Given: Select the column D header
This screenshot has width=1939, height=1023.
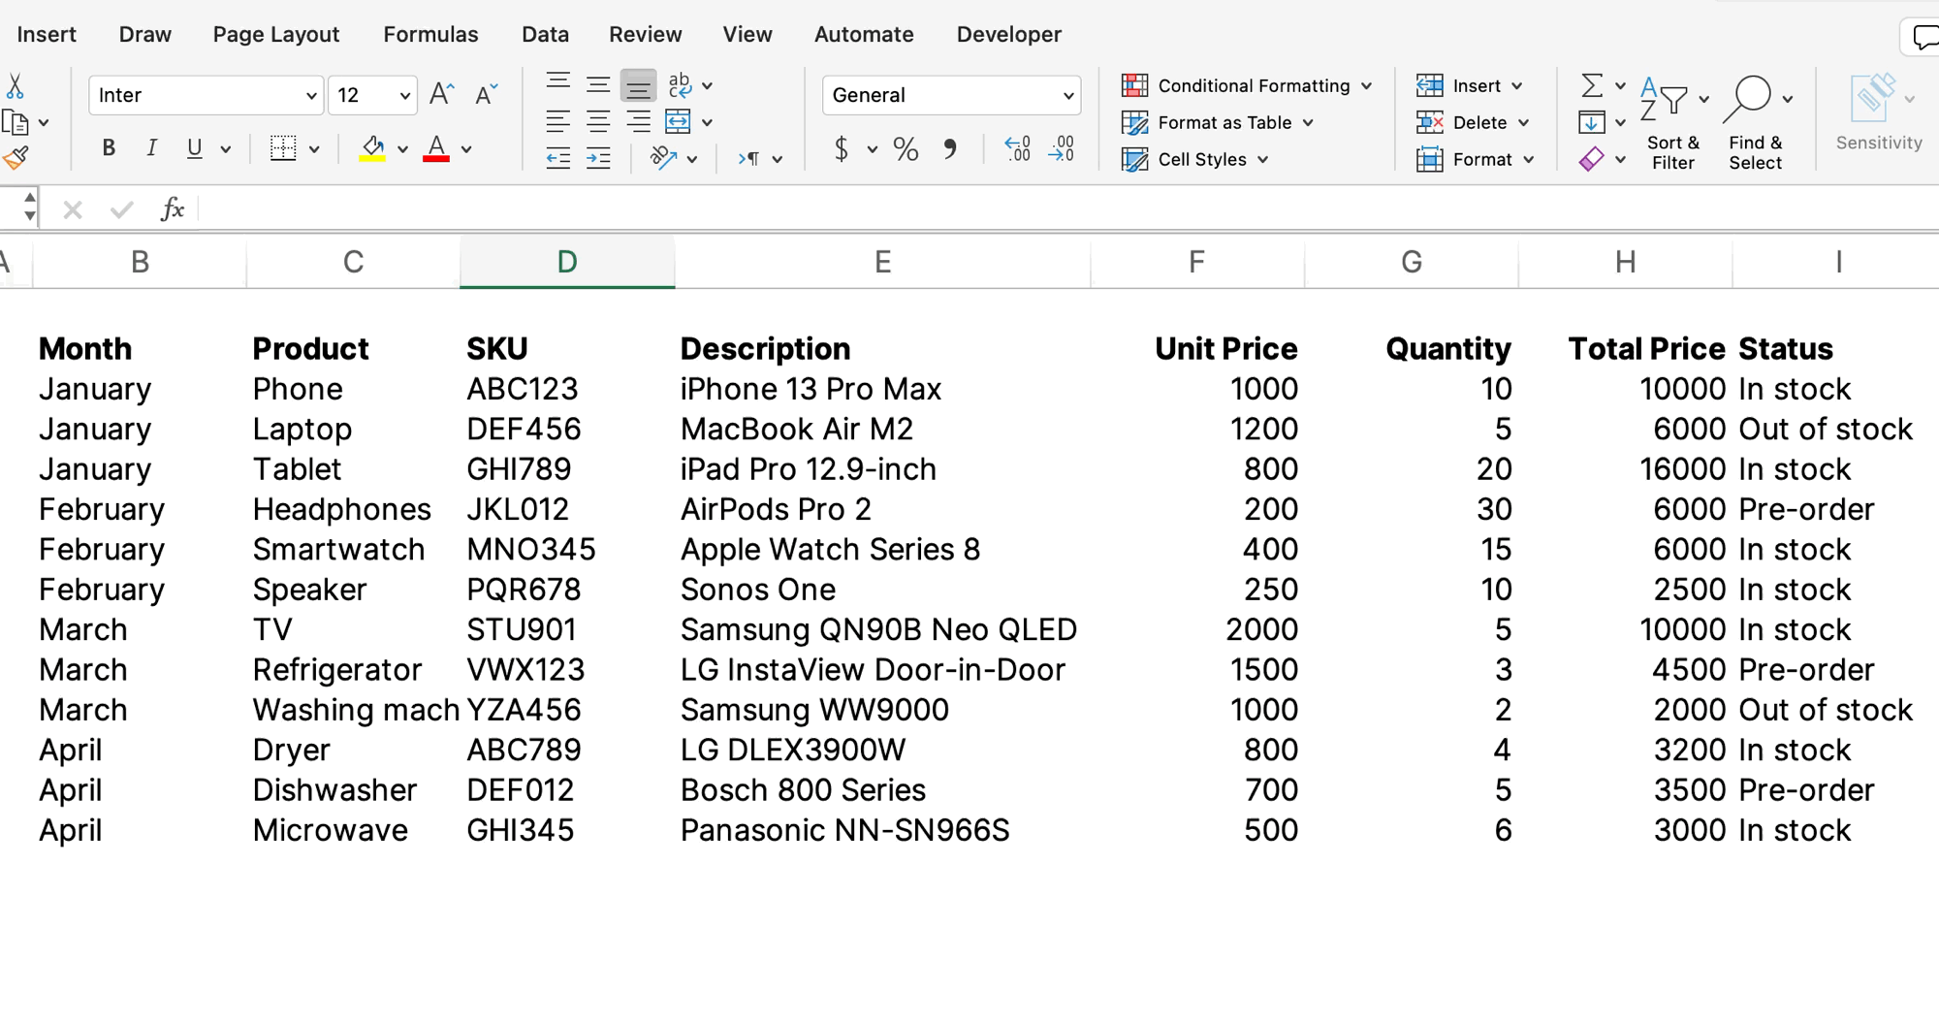Looking at the screenshot, I should [x=567, y=262].
